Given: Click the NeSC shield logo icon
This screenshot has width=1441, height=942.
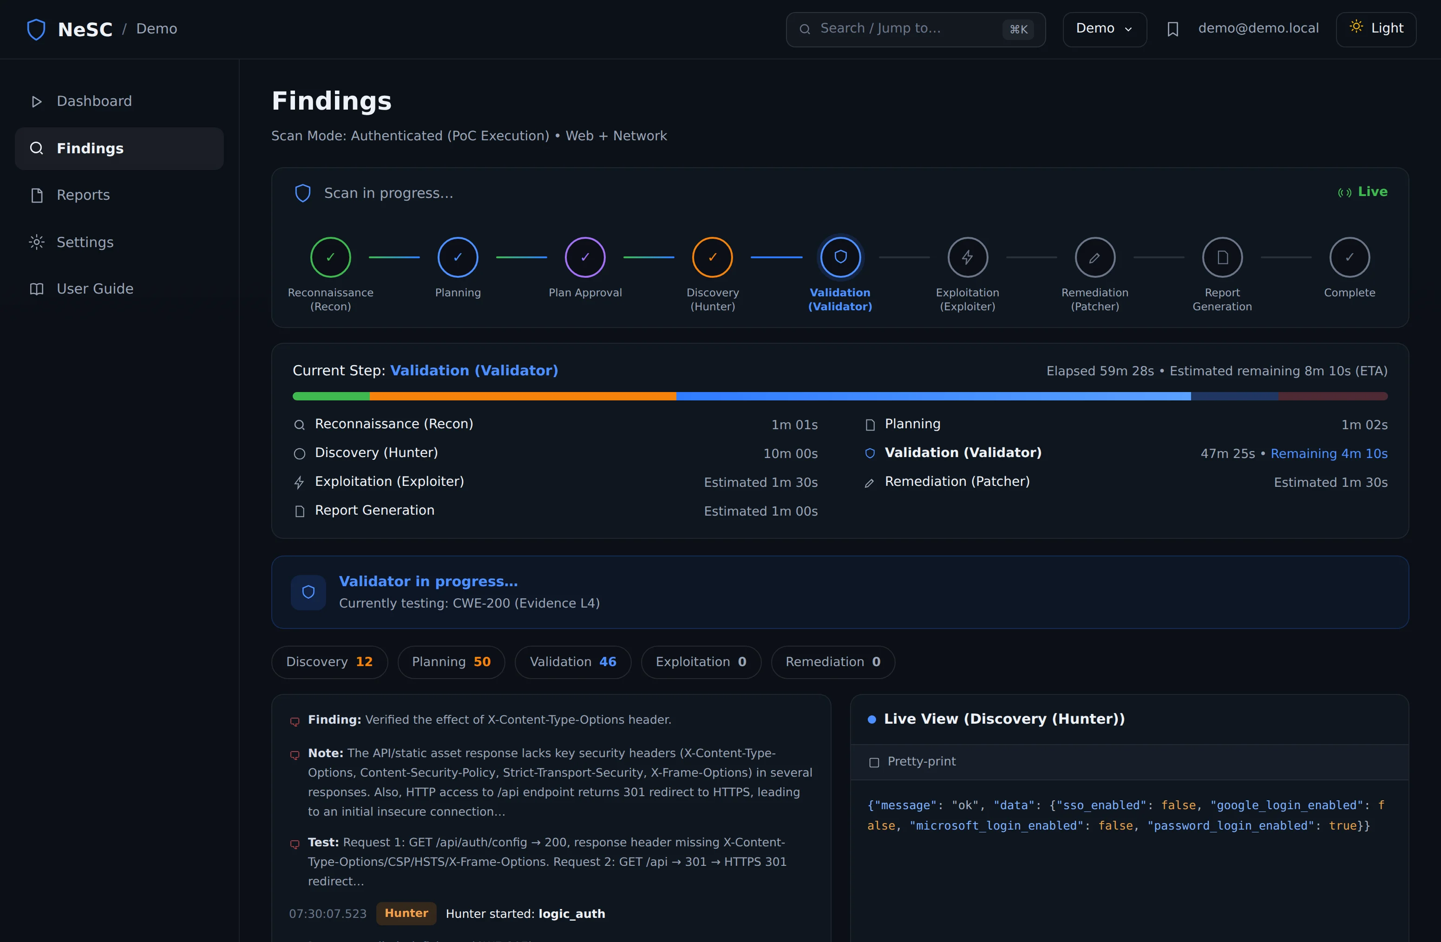Looking at the screenshot, I should tap(36, 29).
